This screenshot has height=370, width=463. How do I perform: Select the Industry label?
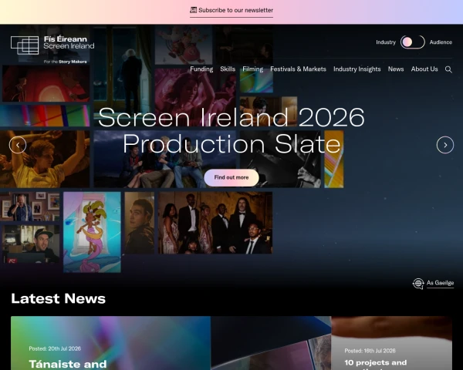coord(386,42)
